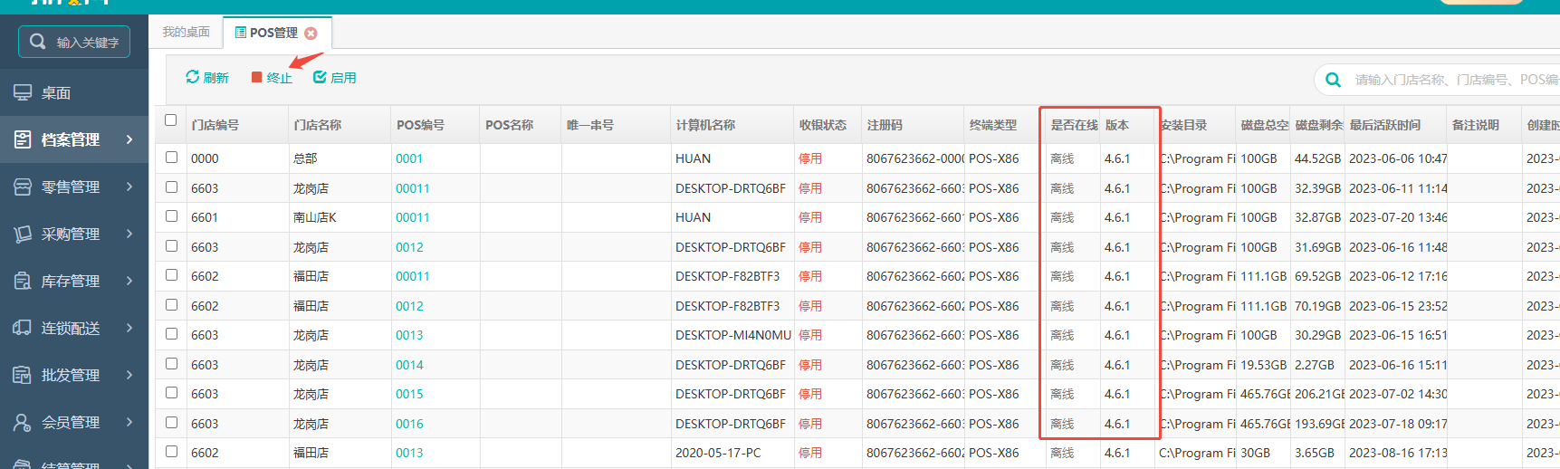Click the refresh icon beside 刷新
Screen dimensions: 1560x469
tap(192, 77)
